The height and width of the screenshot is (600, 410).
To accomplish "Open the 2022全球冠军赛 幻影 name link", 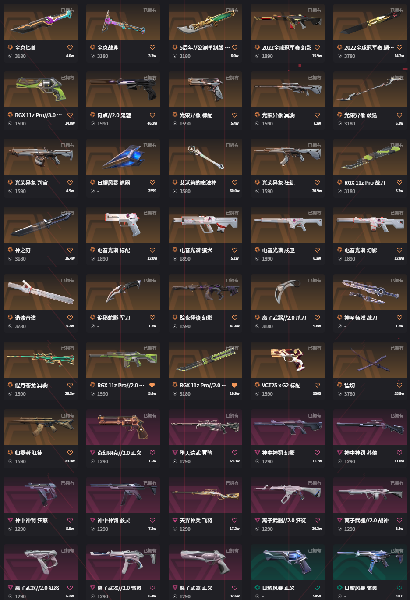I will (x=286, y=47).
